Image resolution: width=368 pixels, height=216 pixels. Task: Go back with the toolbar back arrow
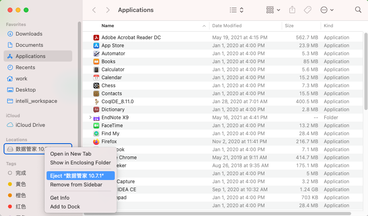94,10
